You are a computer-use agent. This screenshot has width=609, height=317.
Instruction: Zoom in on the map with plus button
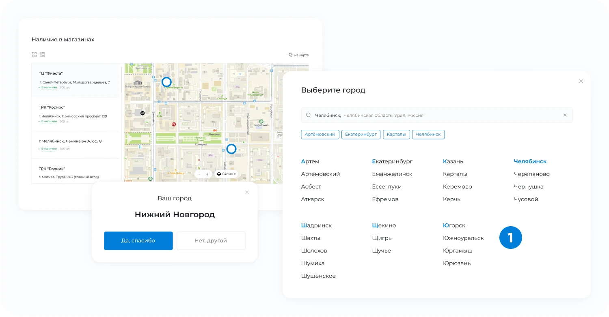coord(207,173)
